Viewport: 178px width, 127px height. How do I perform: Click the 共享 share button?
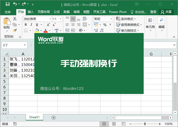166,12
